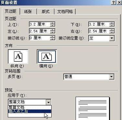Choose 整篇文档 in the dropdown list
This screenshot has width=122, height=120.
tap(30, 107)
